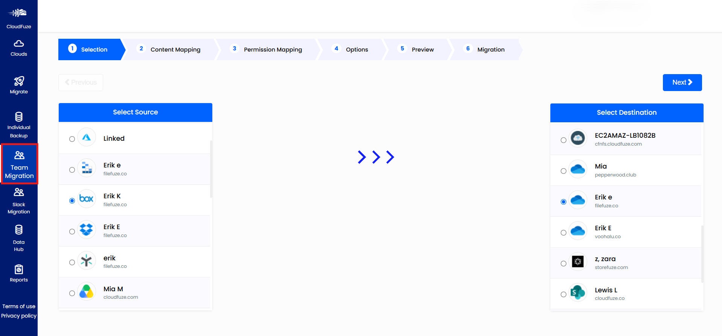Go to the Migration step
Image resolution: width=722 pixels, height=336 pixels.
(486, 49)
